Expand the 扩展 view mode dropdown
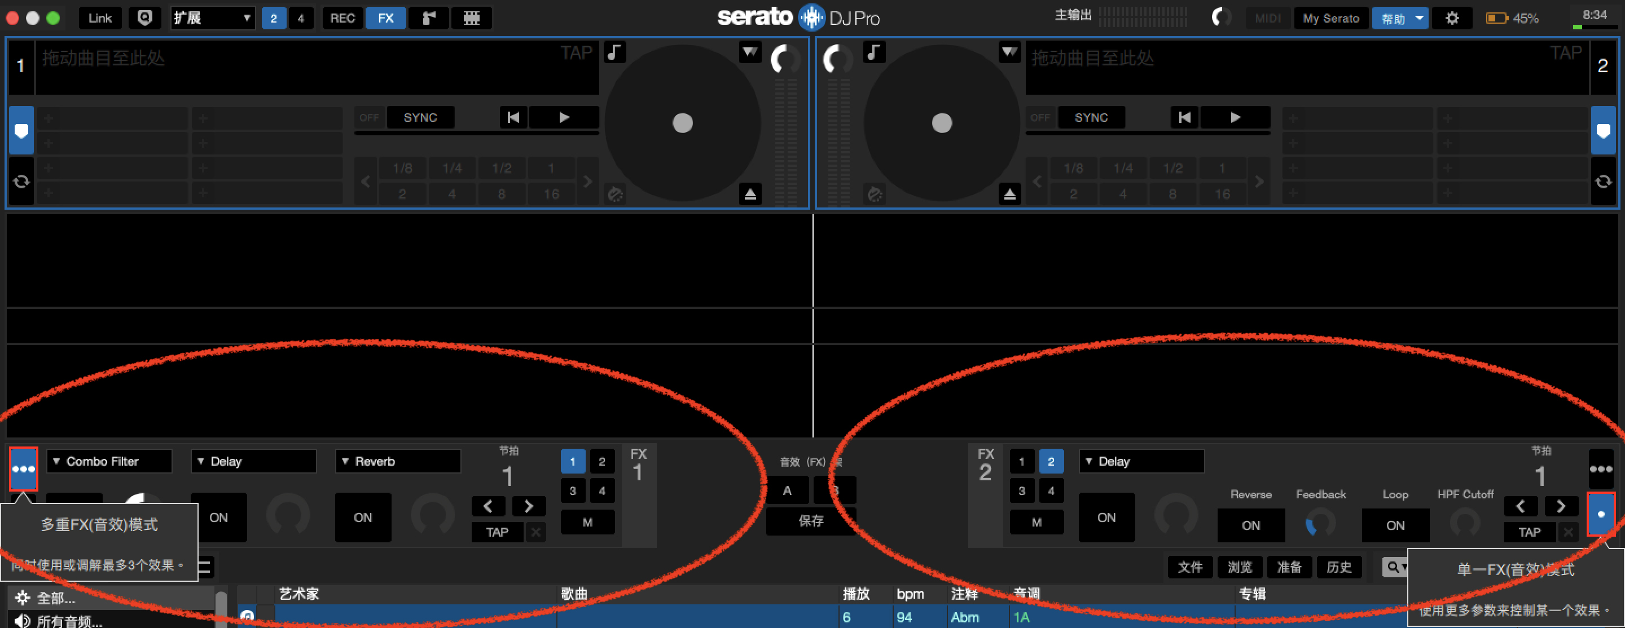The image size is (1625, 628). click(x=212, y=18)
